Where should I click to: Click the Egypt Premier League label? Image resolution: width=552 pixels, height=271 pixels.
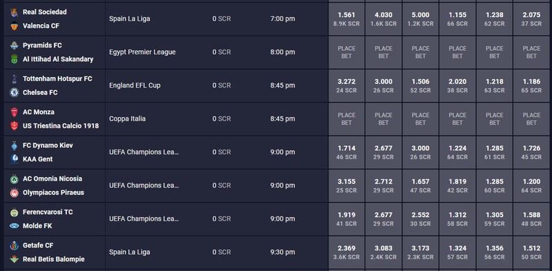142,52
